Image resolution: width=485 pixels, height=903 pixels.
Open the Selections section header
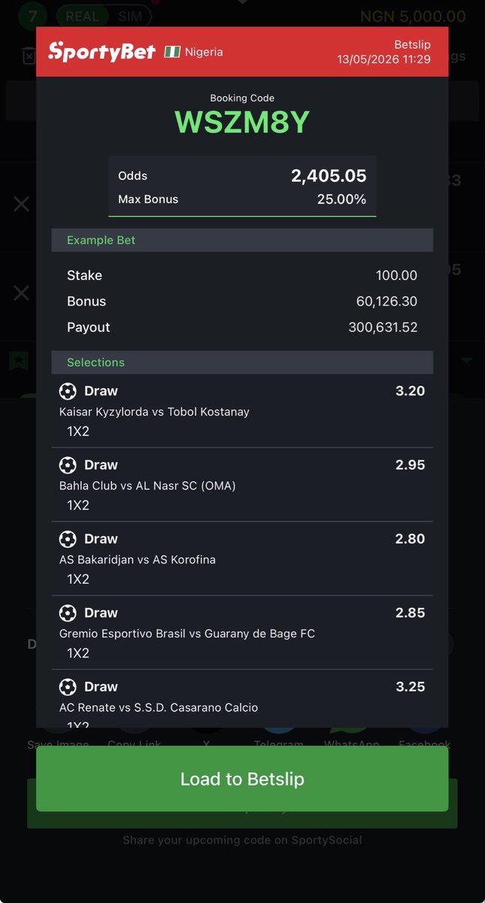click(x=242, y=362)
